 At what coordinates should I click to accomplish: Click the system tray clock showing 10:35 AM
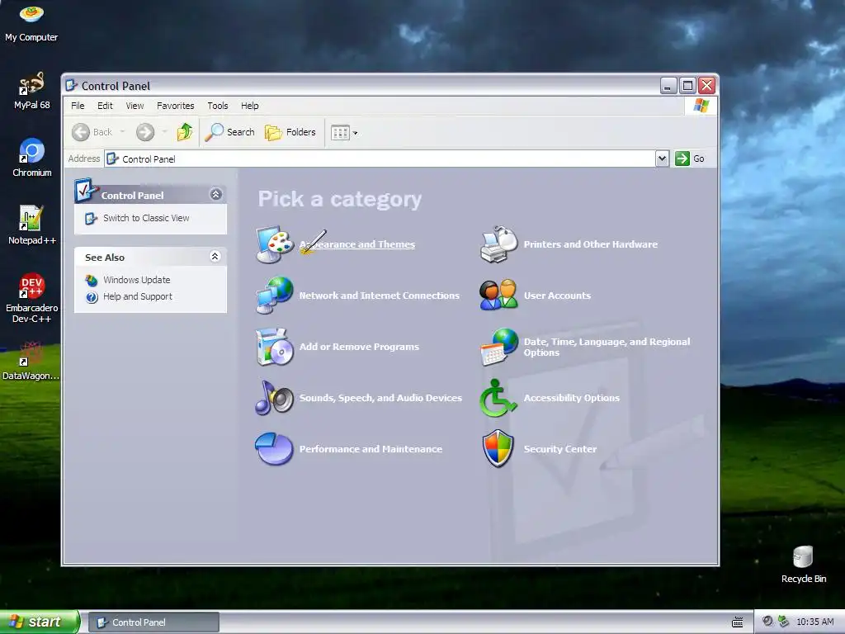click(x=814, y=622)
